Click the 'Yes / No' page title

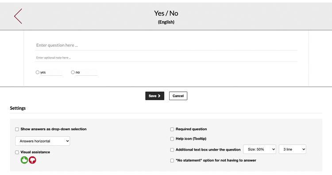[x=166, y=13]
